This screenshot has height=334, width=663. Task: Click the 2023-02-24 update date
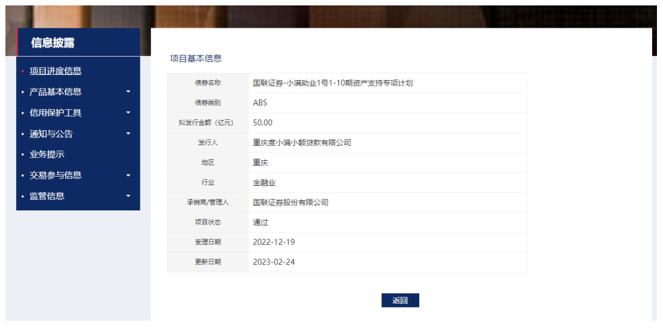(x=274, y=262)
